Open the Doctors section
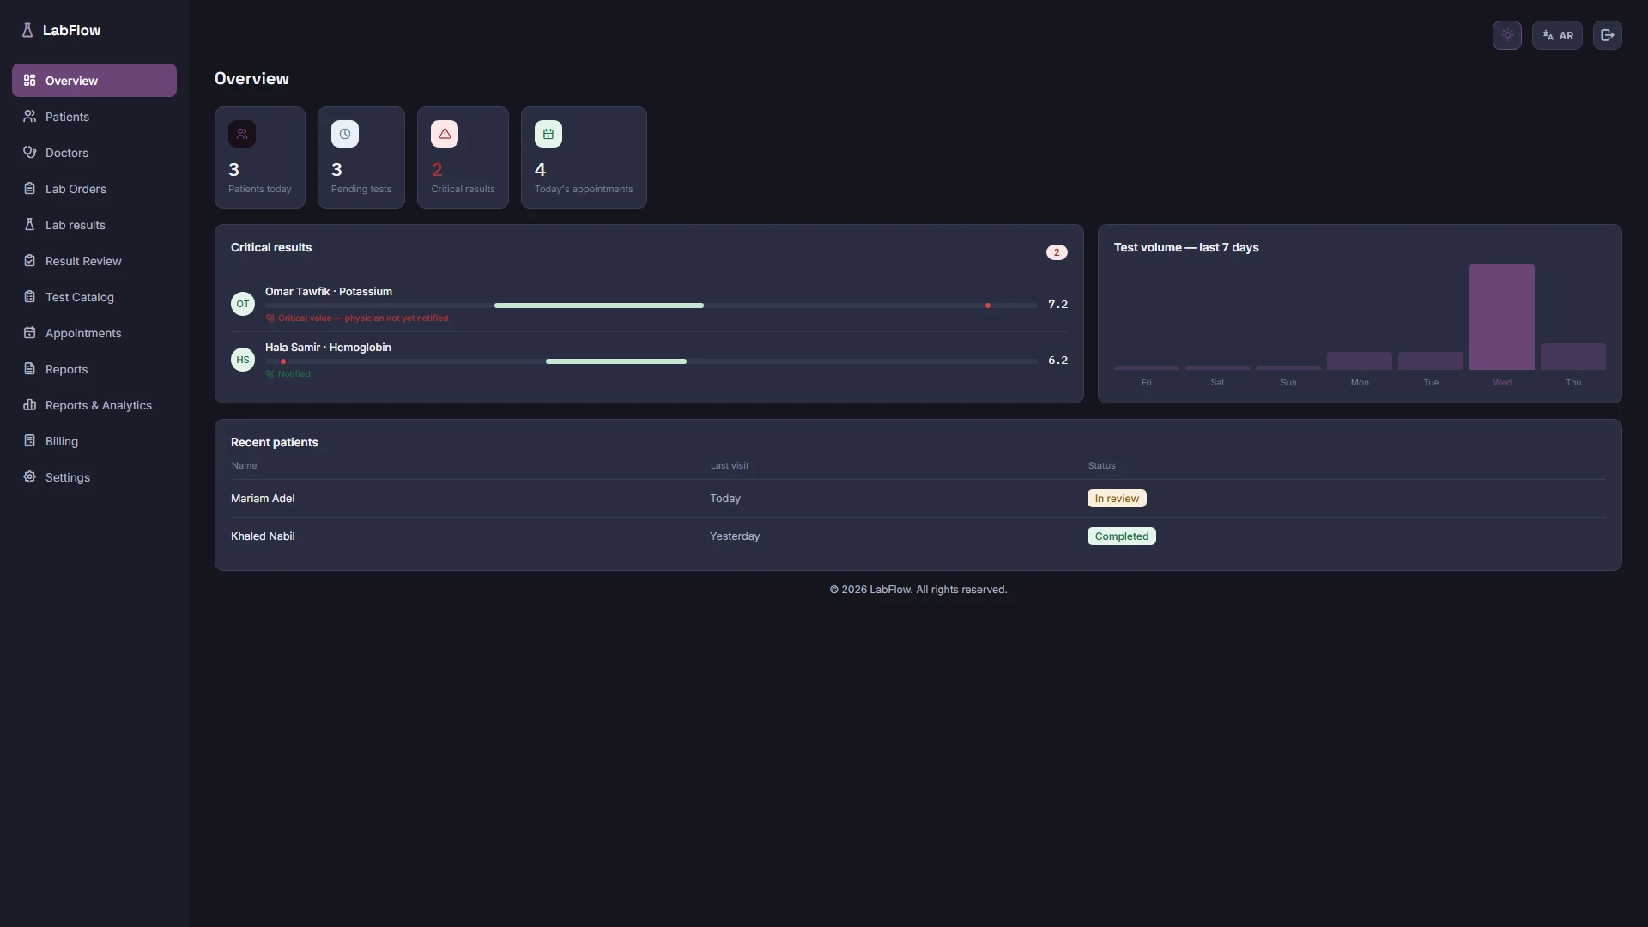The height and width of the screenshot is (927, 1648). coord(94,152)
